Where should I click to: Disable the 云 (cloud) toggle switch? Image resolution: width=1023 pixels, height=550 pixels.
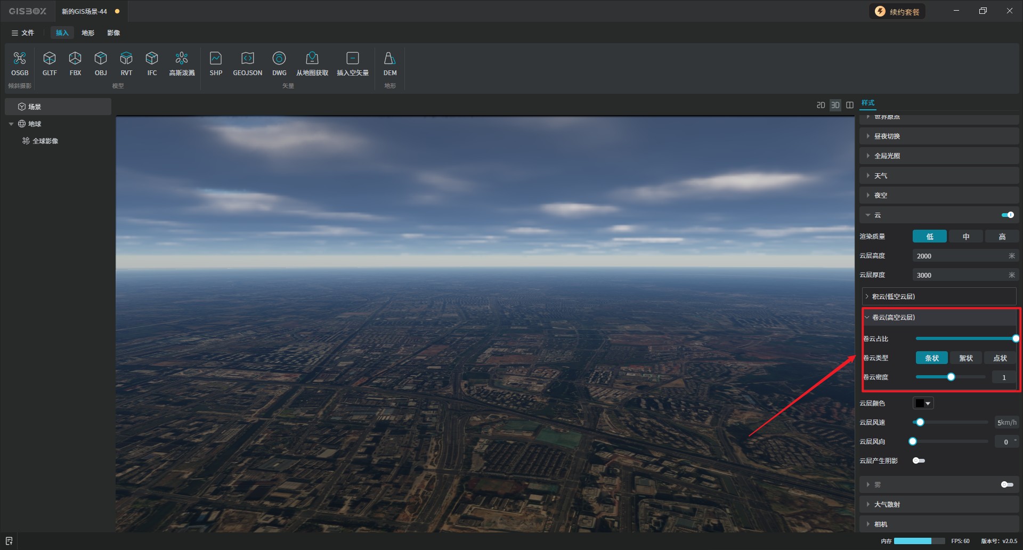coord(1008,215)
